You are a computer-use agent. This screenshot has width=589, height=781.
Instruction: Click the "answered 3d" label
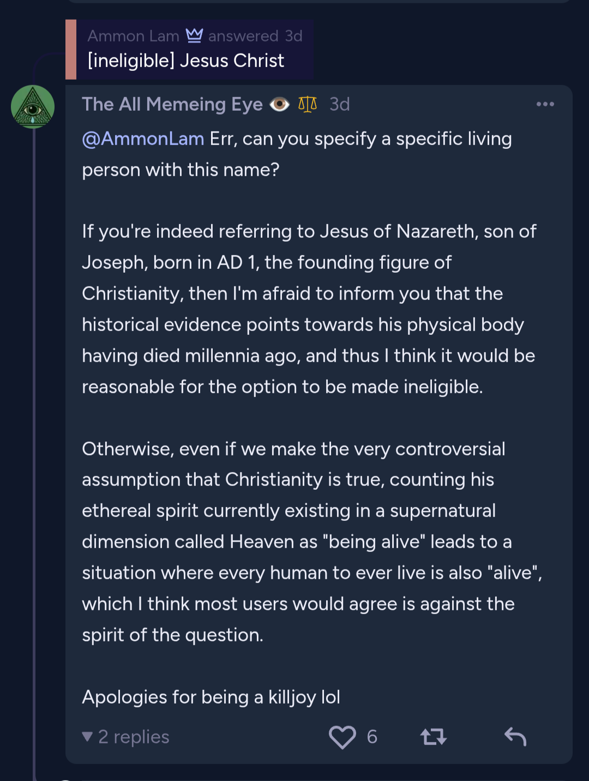coord(255,36)
